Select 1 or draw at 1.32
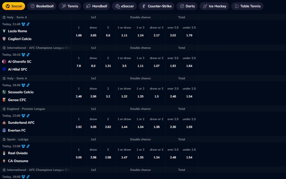The image size is (286, 179). [124, 96]
